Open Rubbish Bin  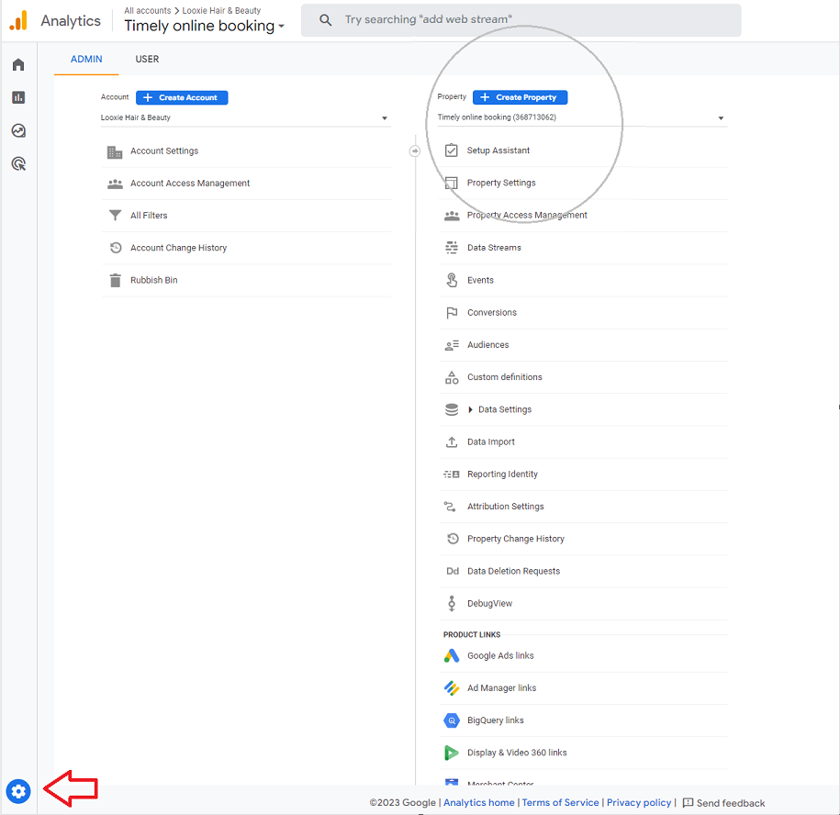153,280
